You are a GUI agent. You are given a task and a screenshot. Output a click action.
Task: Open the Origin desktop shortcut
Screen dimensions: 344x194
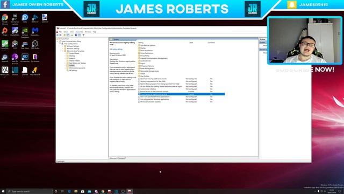tap(5, 32)
